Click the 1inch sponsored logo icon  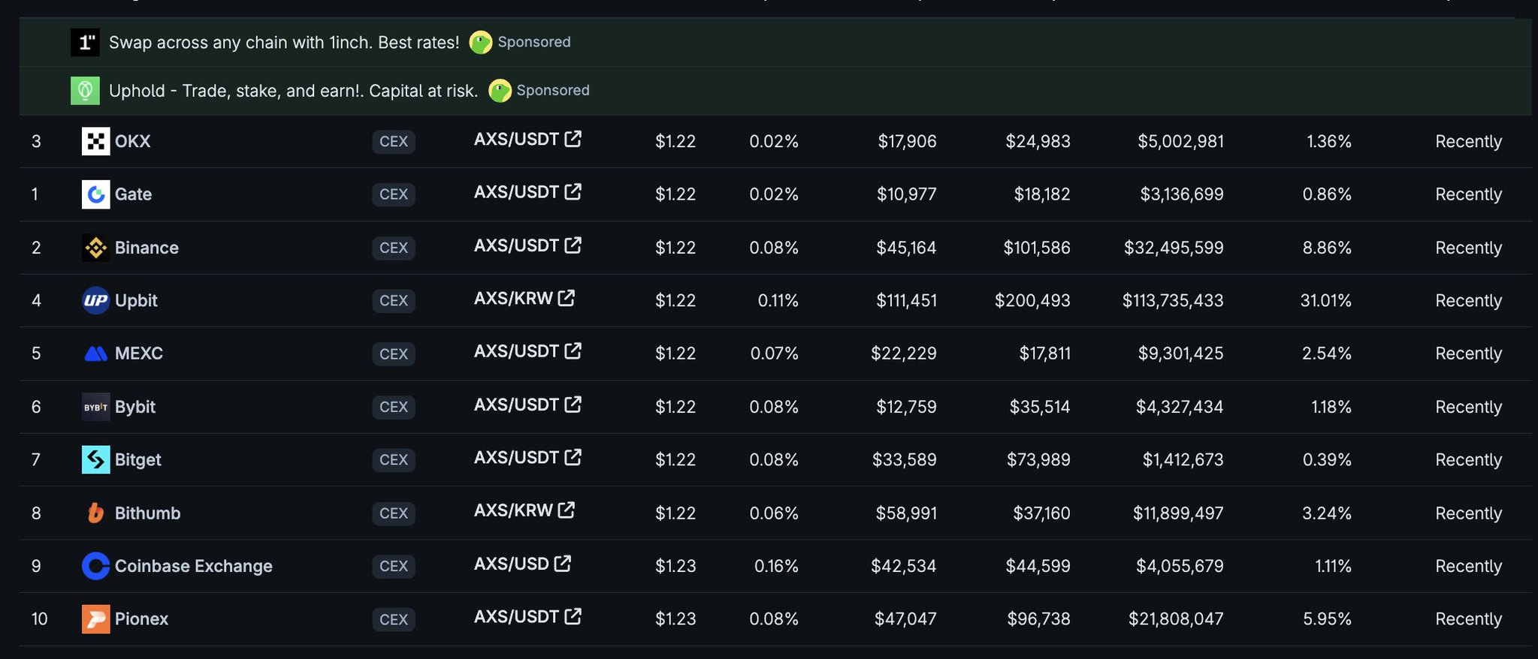click(x=85, y=42)
